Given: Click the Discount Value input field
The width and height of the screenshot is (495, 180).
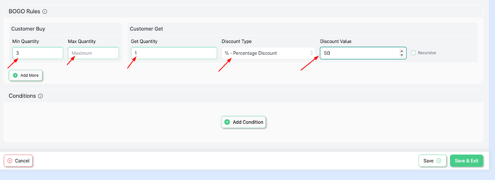Looking at the screenshot, I should (363, 53).
